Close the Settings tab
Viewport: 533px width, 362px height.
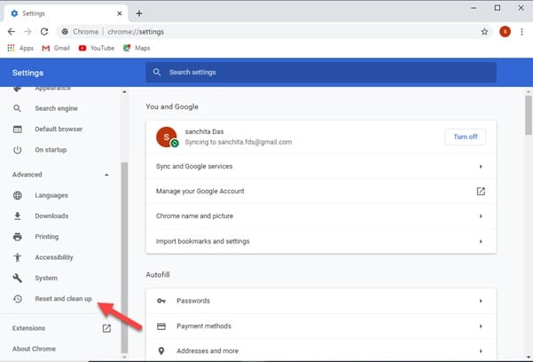tap(120, 13)
